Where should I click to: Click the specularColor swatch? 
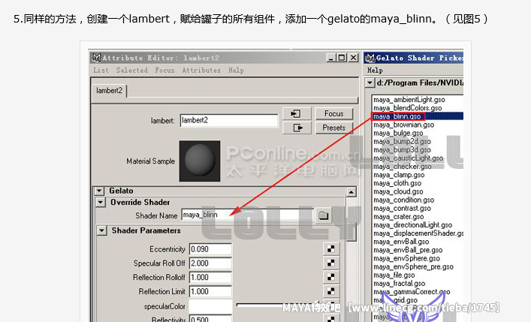[x=210, y=305]
